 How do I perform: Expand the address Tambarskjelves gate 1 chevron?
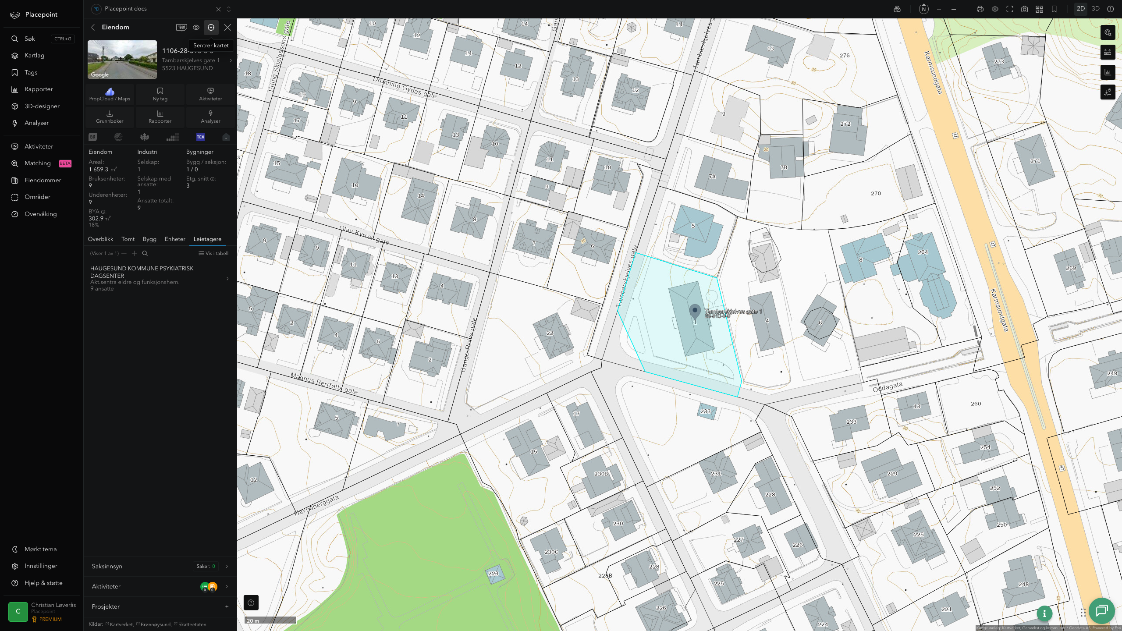[231, 60]
